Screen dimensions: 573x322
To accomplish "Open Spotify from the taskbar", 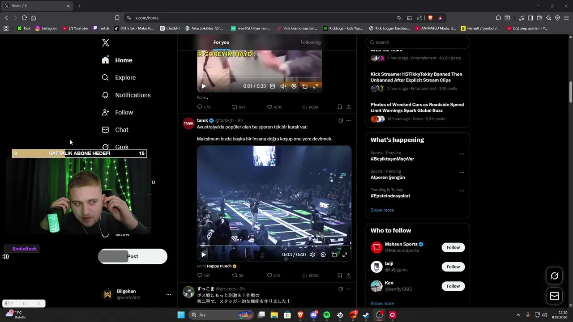I will tap(327, 315).
